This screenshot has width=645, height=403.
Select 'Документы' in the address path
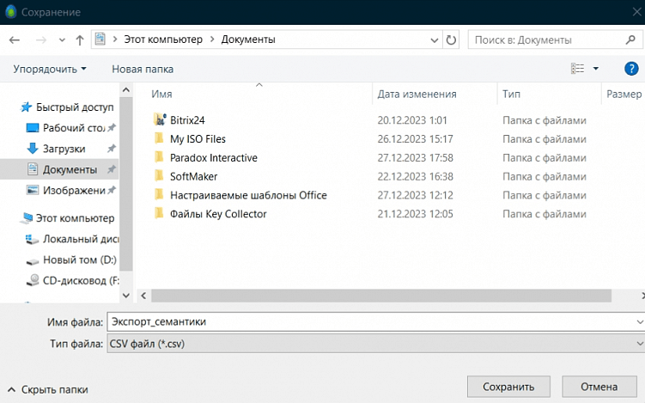click(248, 40)
